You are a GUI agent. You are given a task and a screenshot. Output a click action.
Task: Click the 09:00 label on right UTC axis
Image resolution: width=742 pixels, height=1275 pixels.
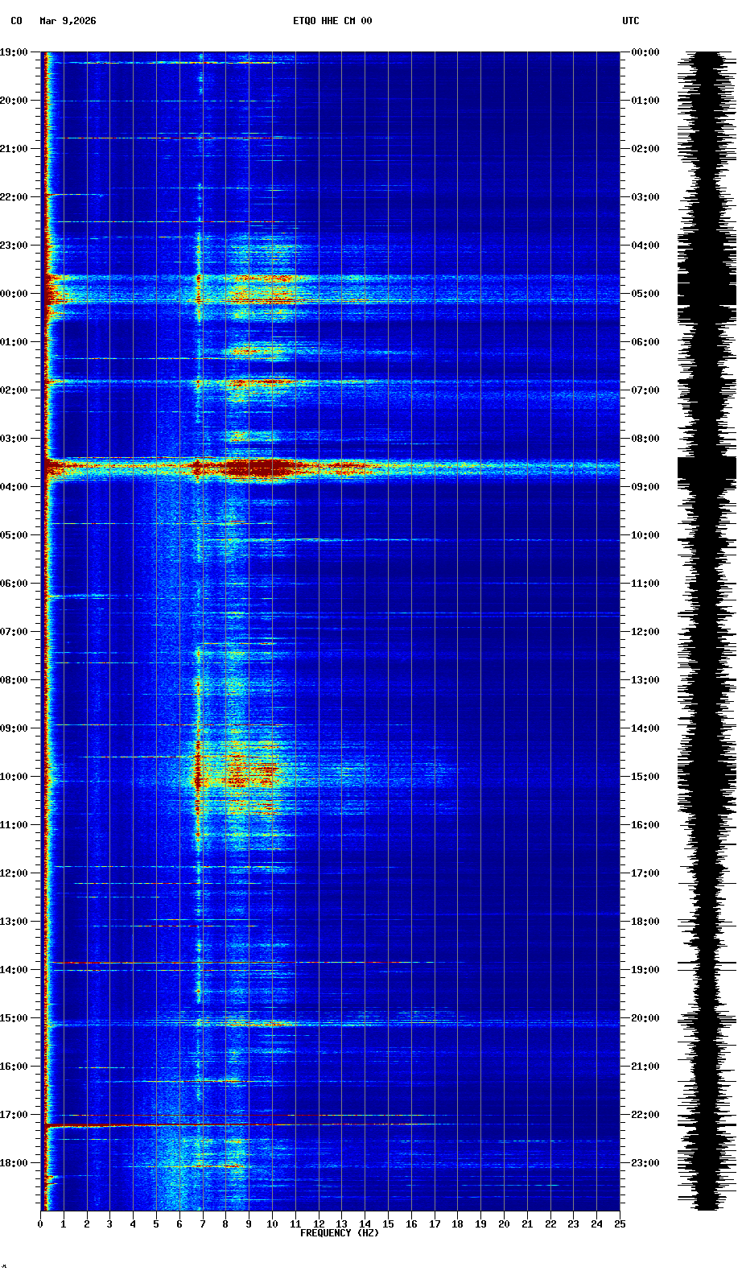pyautogui.click(x=645, y=487)
